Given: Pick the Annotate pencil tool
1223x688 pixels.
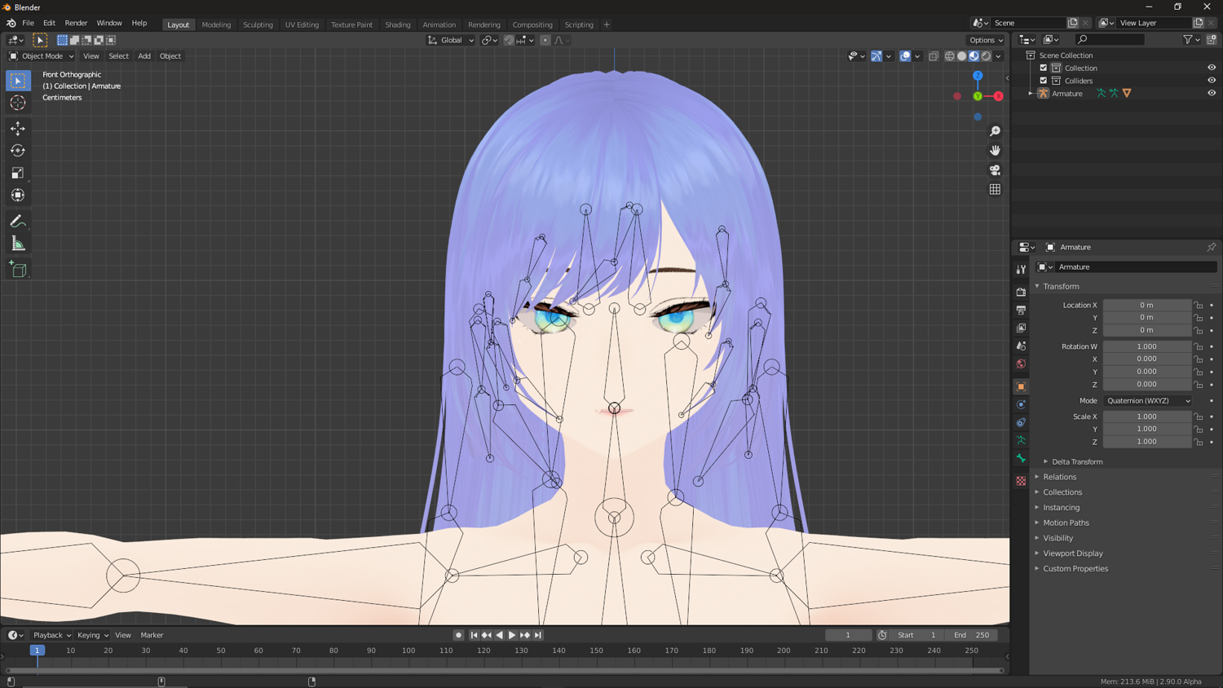Looking at the screenshot, I should (x=18, y=221).
